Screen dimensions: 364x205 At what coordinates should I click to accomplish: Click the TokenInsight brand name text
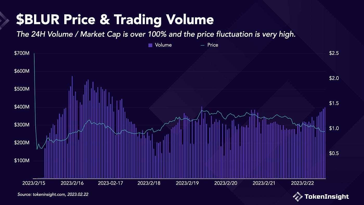[x=327, y=196]
